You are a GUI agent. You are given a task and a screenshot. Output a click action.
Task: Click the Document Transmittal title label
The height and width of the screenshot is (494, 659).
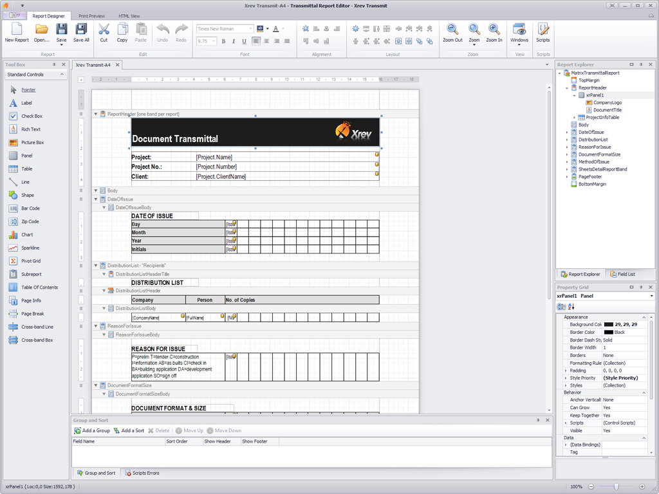pos(175,139)
